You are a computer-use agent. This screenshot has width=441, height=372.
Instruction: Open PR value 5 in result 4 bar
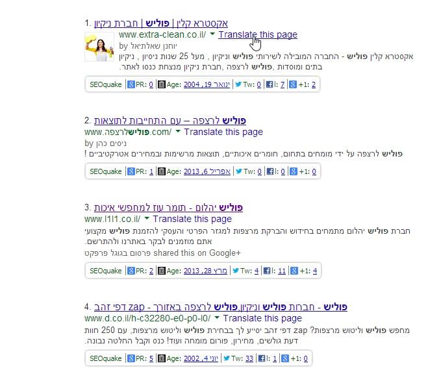pos(151,358)
